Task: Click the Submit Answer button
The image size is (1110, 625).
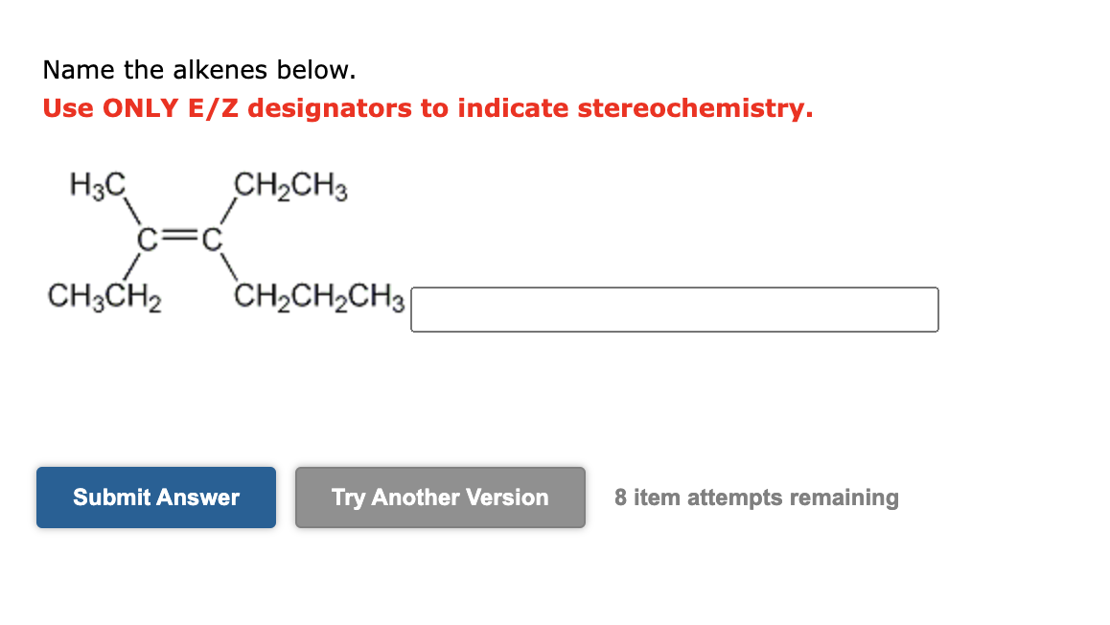Action: [155, 498]
